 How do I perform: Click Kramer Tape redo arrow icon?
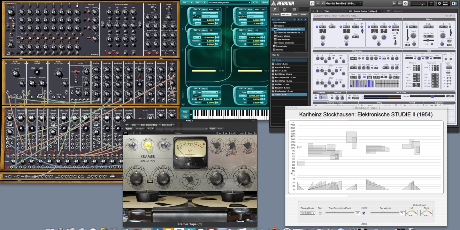pyautogui.click(x=137, y=133)
